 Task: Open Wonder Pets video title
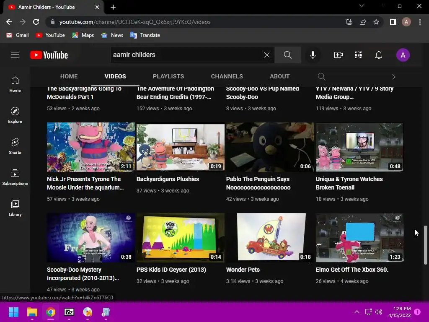pos(243,270)
